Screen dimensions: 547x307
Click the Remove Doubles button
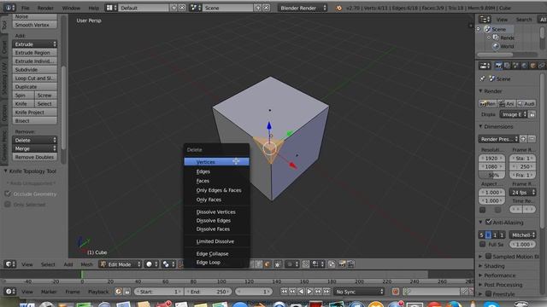coord(35,157)
